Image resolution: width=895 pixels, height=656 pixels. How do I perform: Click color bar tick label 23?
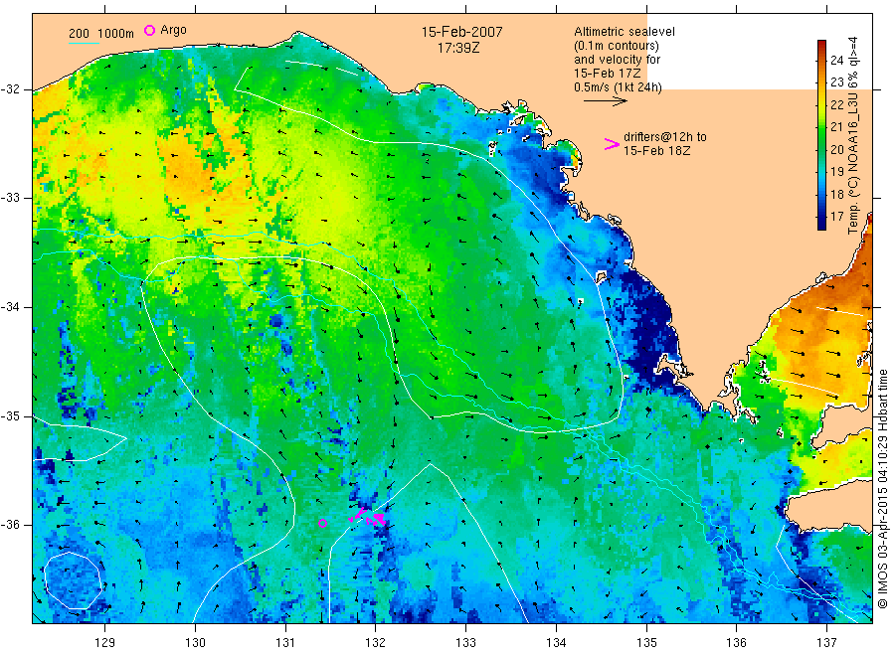coord(836,82)
